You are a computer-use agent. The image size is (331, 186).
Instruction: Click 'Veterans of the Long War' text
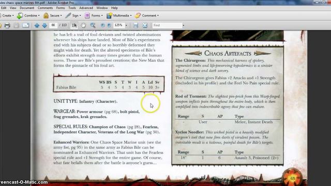[121, 132]
